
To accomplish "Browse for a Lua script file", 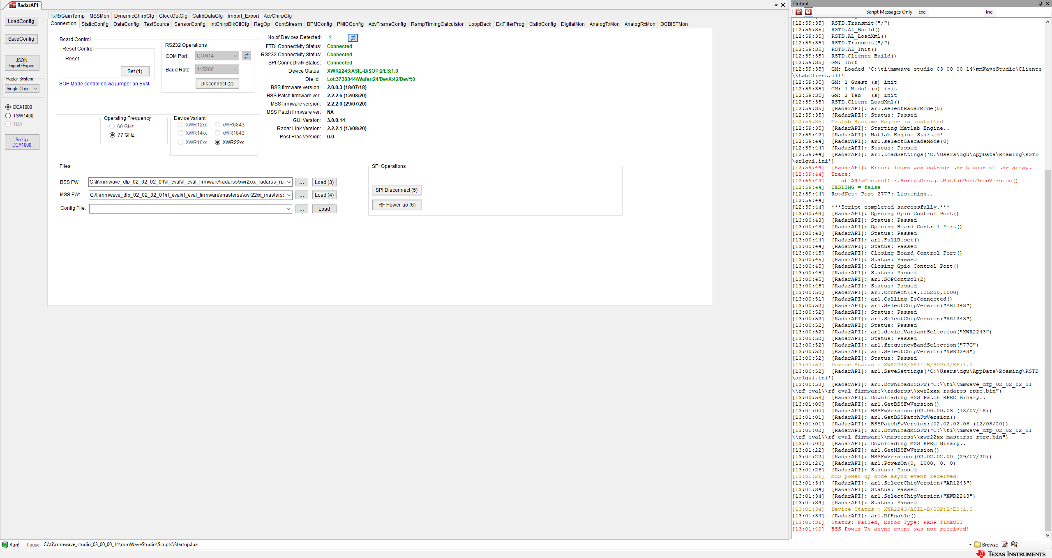I will (986, 544).
